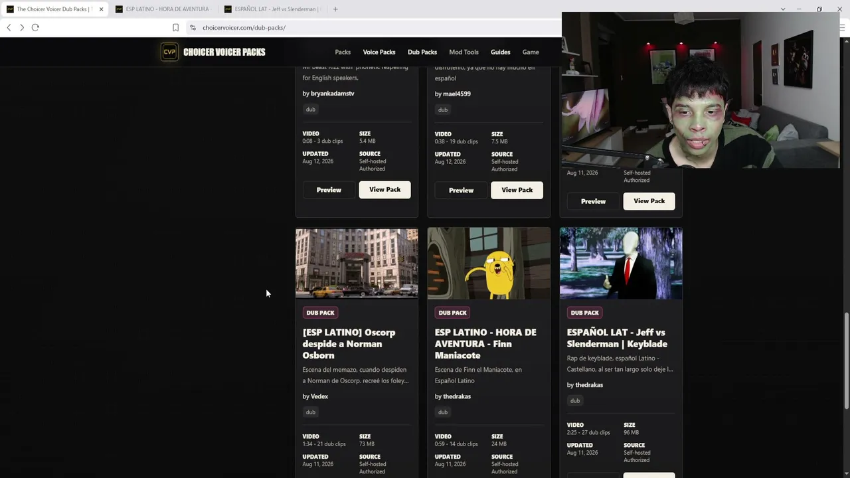This screenshot has height=478, width=850.
Task: Open the title [ESP LATINO] Oscorp despide a Norman Osborn
Action: [x=349, y=344]
